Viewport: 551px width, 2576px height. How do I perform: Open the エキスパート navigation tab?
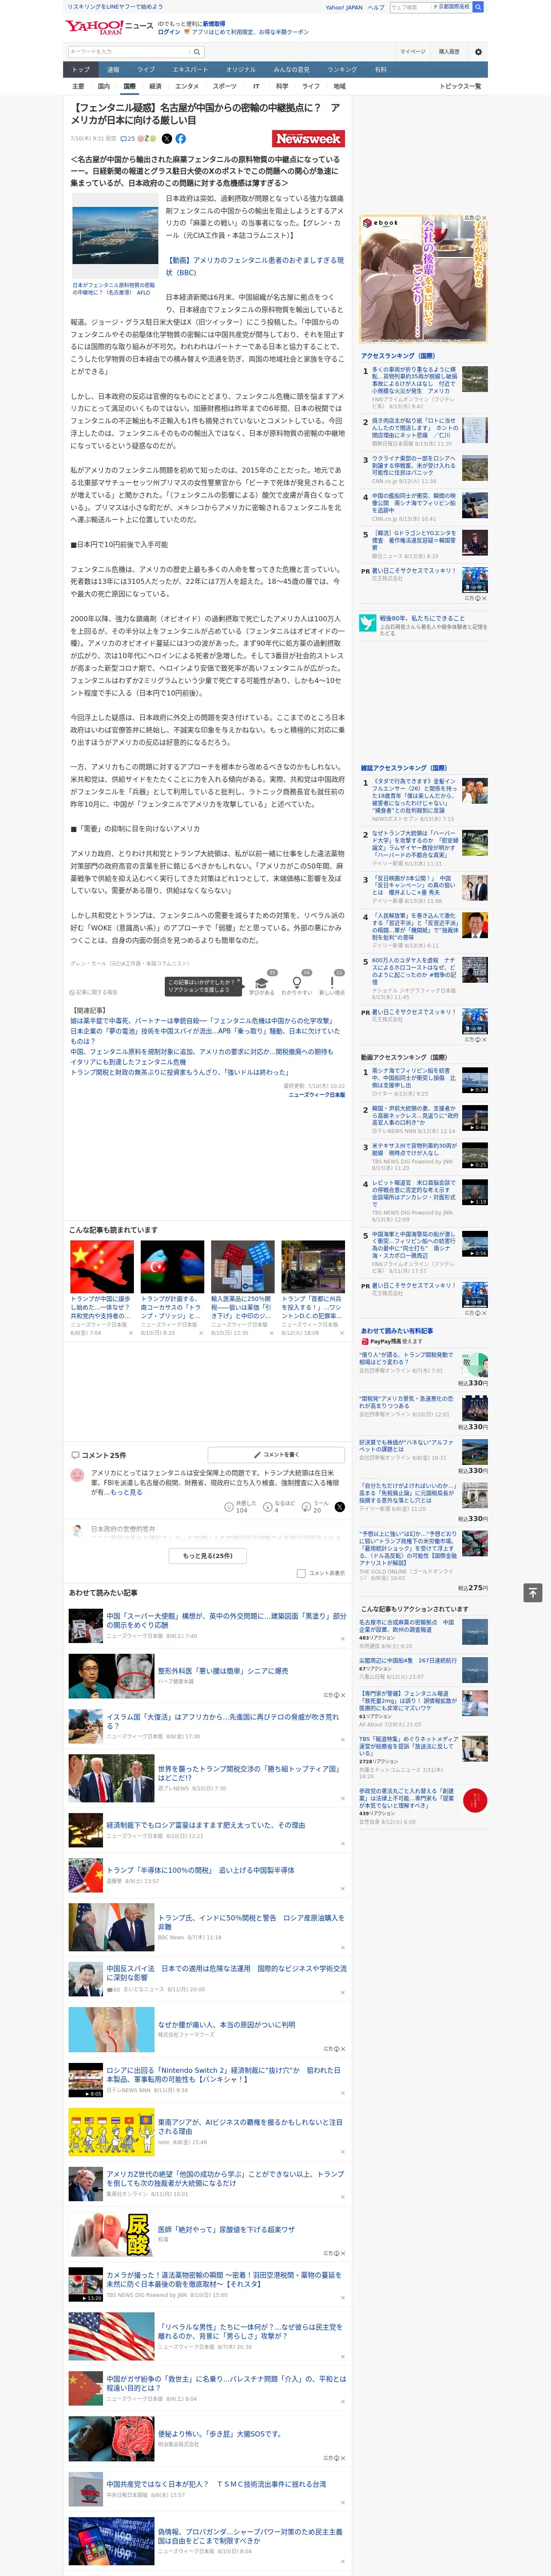[190, 70]
